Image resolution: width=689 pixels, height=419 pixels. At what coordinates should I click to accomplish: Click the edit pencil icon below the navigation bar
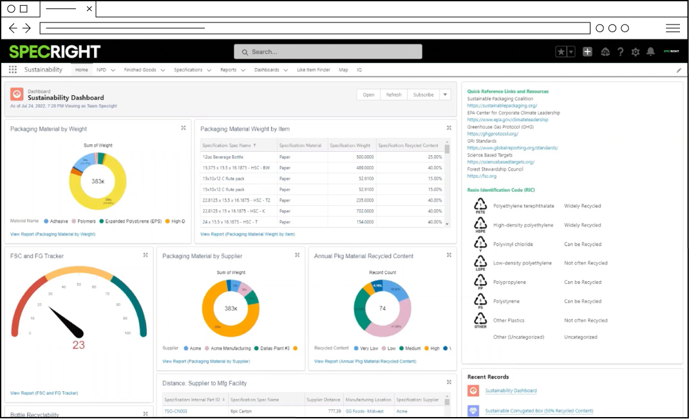pos(679,70)
